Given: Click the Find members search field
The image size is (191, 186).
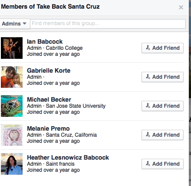Looking at the screenshot, I should tap(108, 24).
